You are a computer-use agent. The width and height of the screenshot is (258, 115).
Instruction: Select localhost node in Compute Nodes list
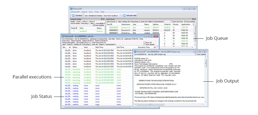coord(87,31)
